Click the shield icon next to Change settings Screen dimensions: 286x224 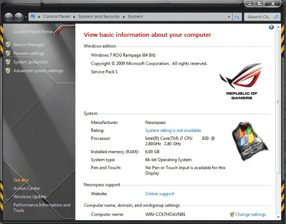tap(232, 215)
